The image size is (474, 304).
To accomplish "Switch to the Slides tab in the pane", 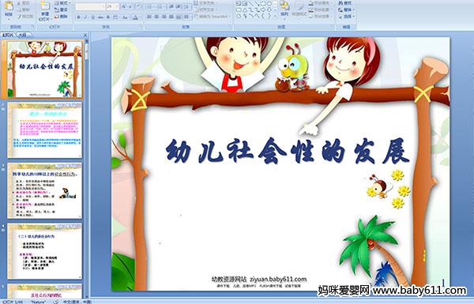I will coord(8,35).
